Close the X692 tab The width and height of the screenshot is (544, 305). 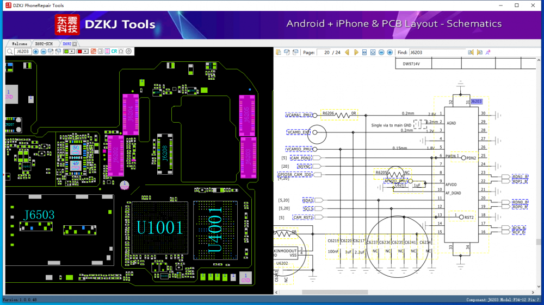coord(75,43)
